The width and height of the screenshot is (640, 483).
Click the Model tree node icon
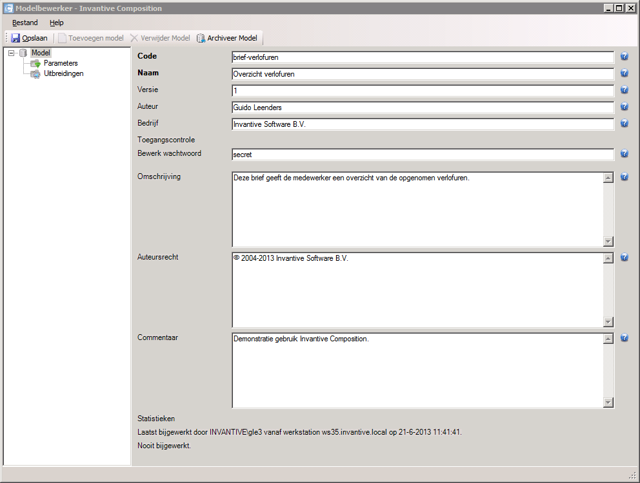pyautogui.click(x=23, y=53)
